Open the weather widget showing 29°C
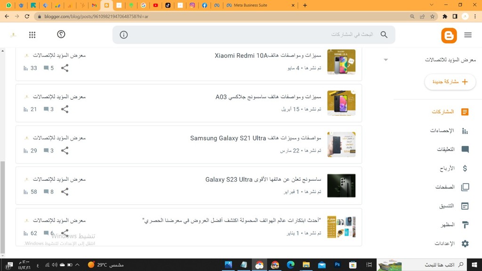Screen dimensions: 482x271 [105, 264]
